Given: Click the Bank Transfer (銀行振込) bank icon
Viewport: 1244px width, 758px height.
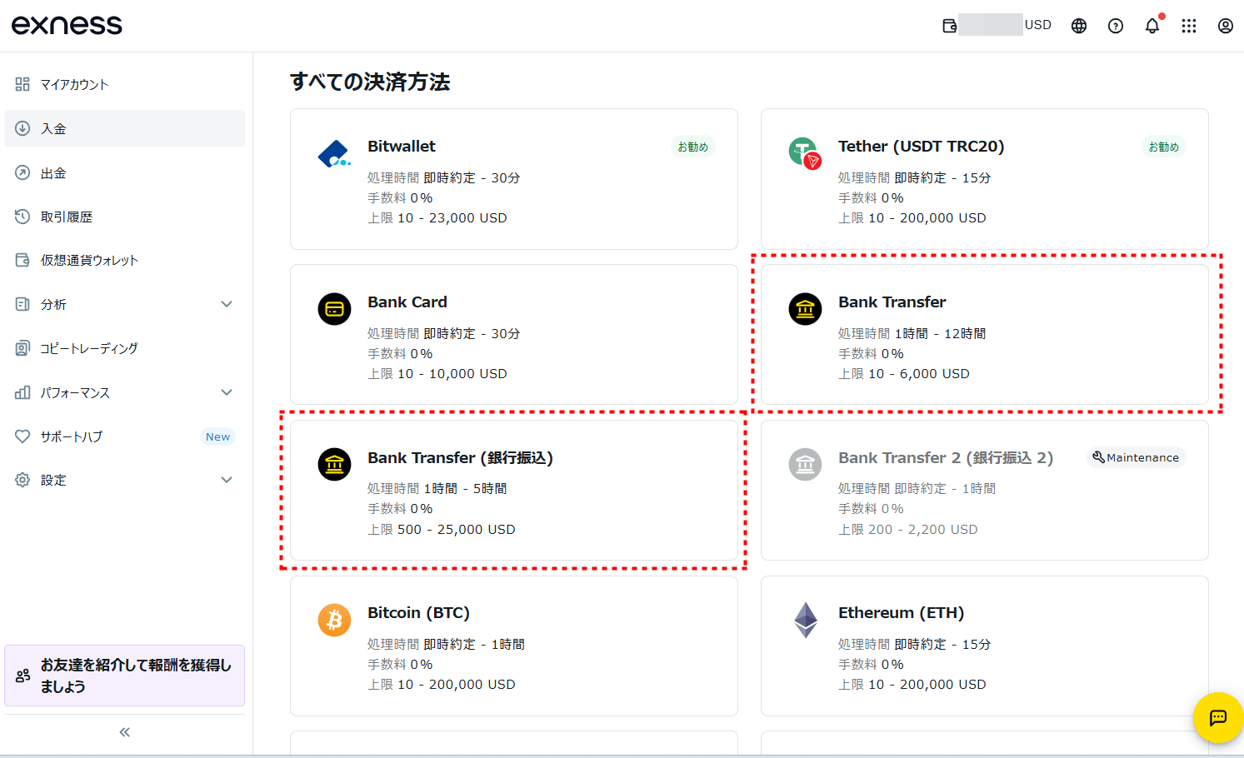Looking at the screenshot, I should (334, 464).
